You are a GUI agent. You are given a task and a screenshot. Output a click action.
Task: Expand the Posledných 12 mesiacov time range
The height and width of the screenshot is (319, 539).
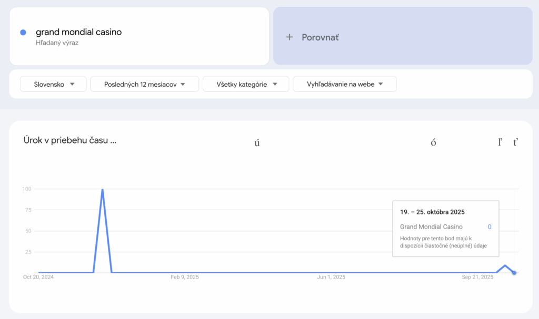tap(144, 84)
